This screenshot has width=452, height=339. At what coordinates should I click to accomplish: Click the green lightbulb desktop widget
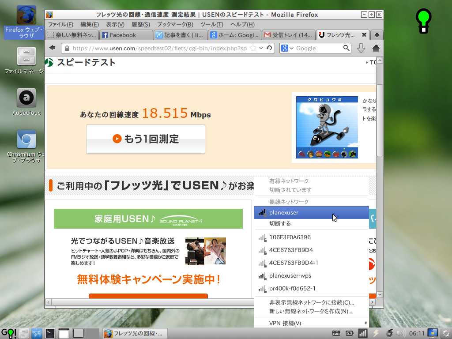coord(423,21)
